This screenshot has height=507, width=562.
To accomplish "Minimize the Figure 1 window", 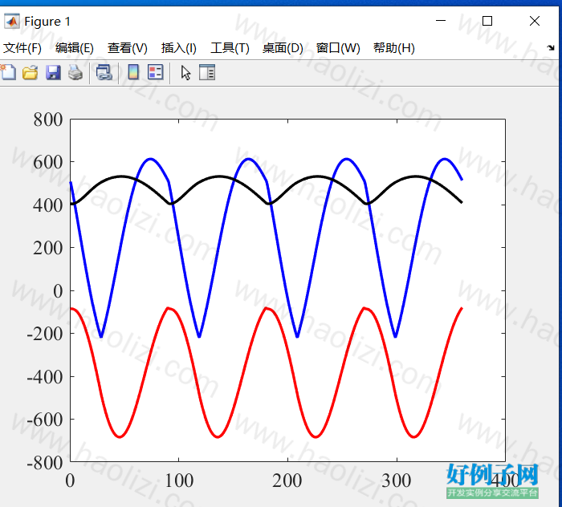I will 441,21.
